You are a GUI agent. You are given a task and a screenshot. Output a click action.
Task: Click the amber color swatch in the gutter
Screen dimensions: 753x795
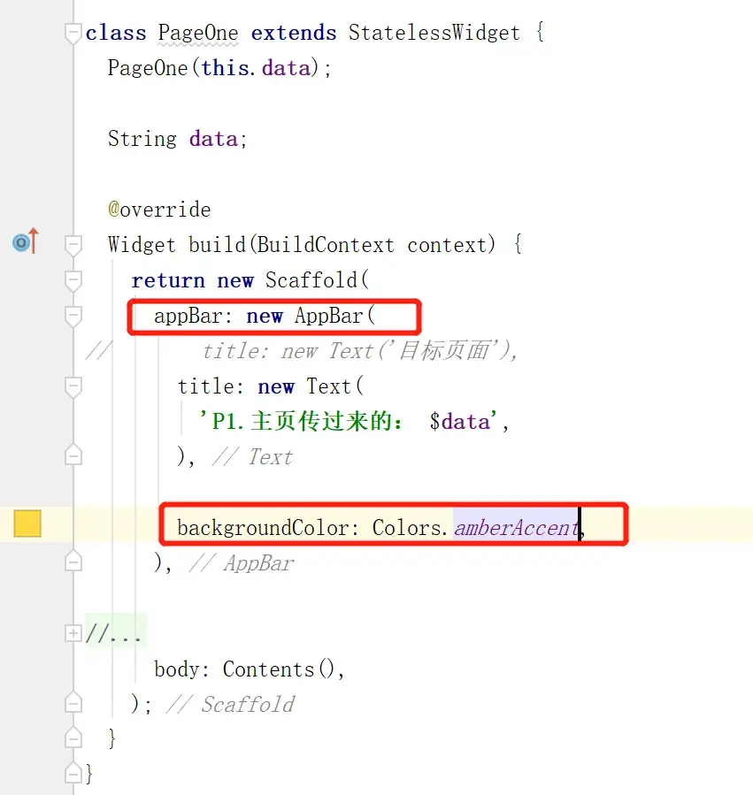27,524
